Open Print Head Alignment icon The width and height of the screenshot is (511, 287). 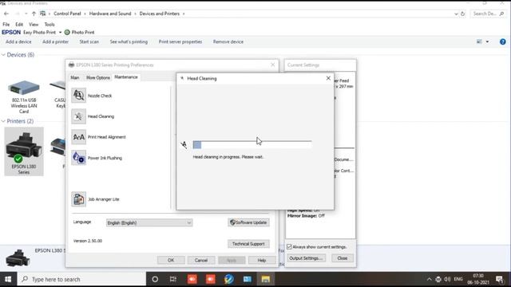pos(78,137)
